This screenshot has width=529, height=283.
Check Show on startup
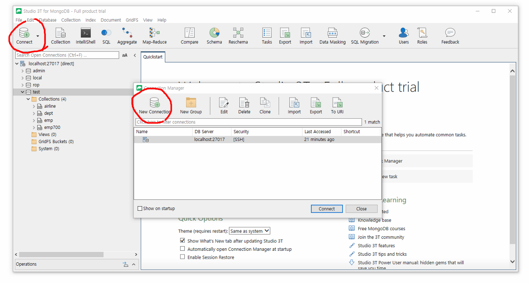click(x=140, y=209)
